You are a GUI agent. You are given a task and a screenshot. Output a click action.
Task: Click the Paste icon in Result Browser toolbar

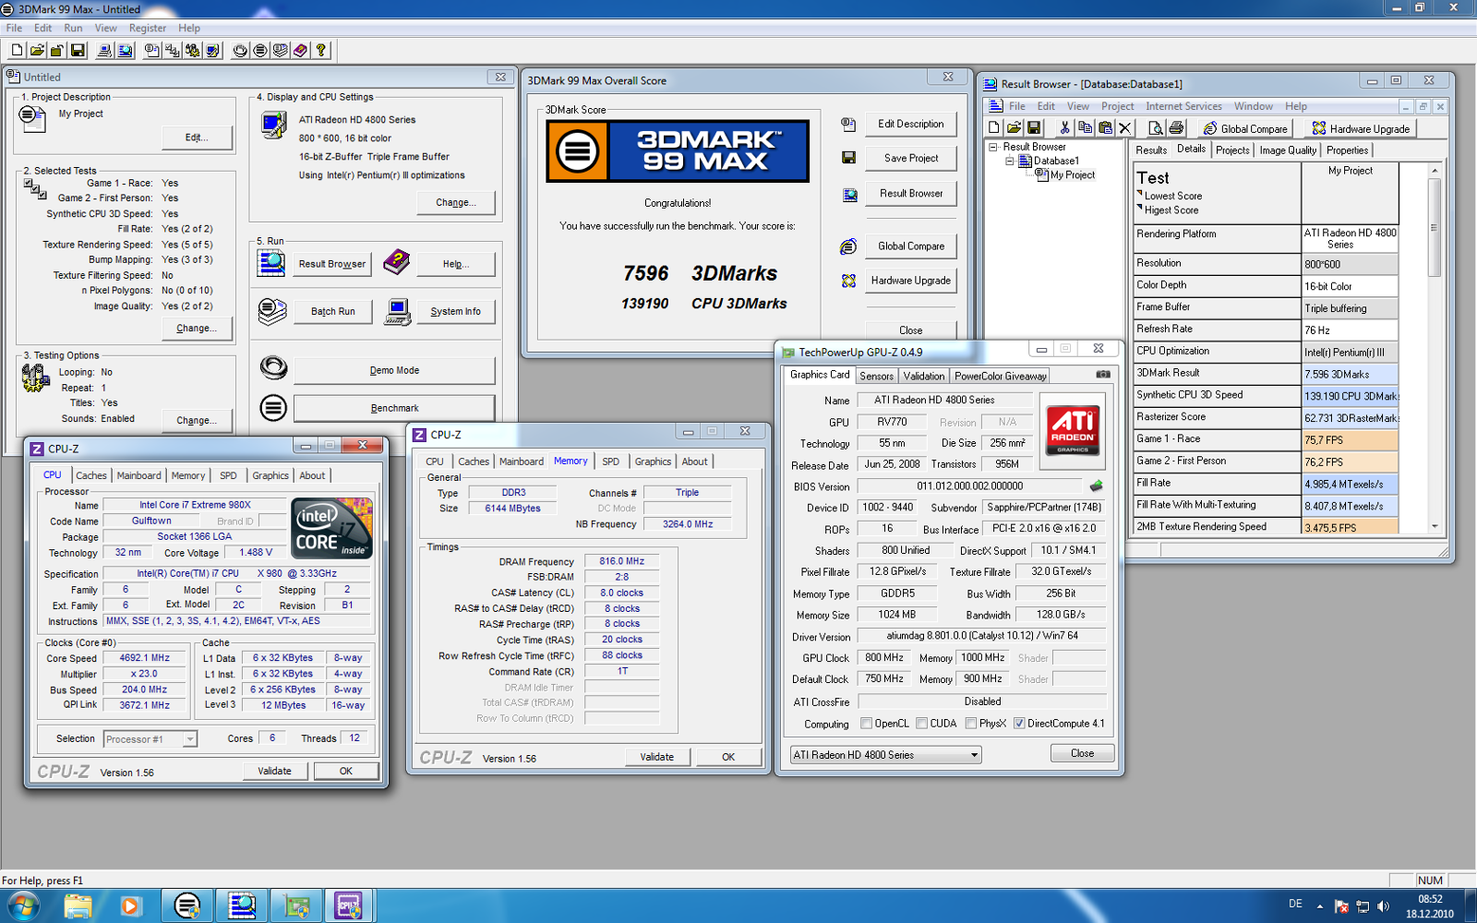point(1105,128)
